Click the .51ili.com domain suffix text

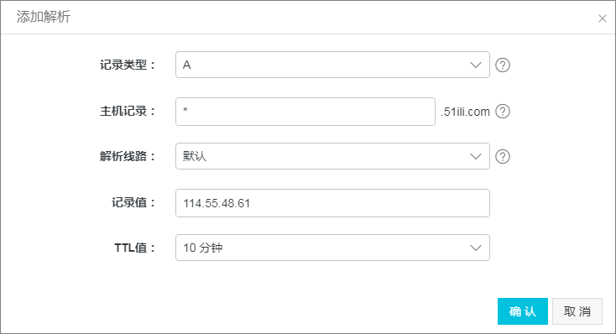point(465,112)
